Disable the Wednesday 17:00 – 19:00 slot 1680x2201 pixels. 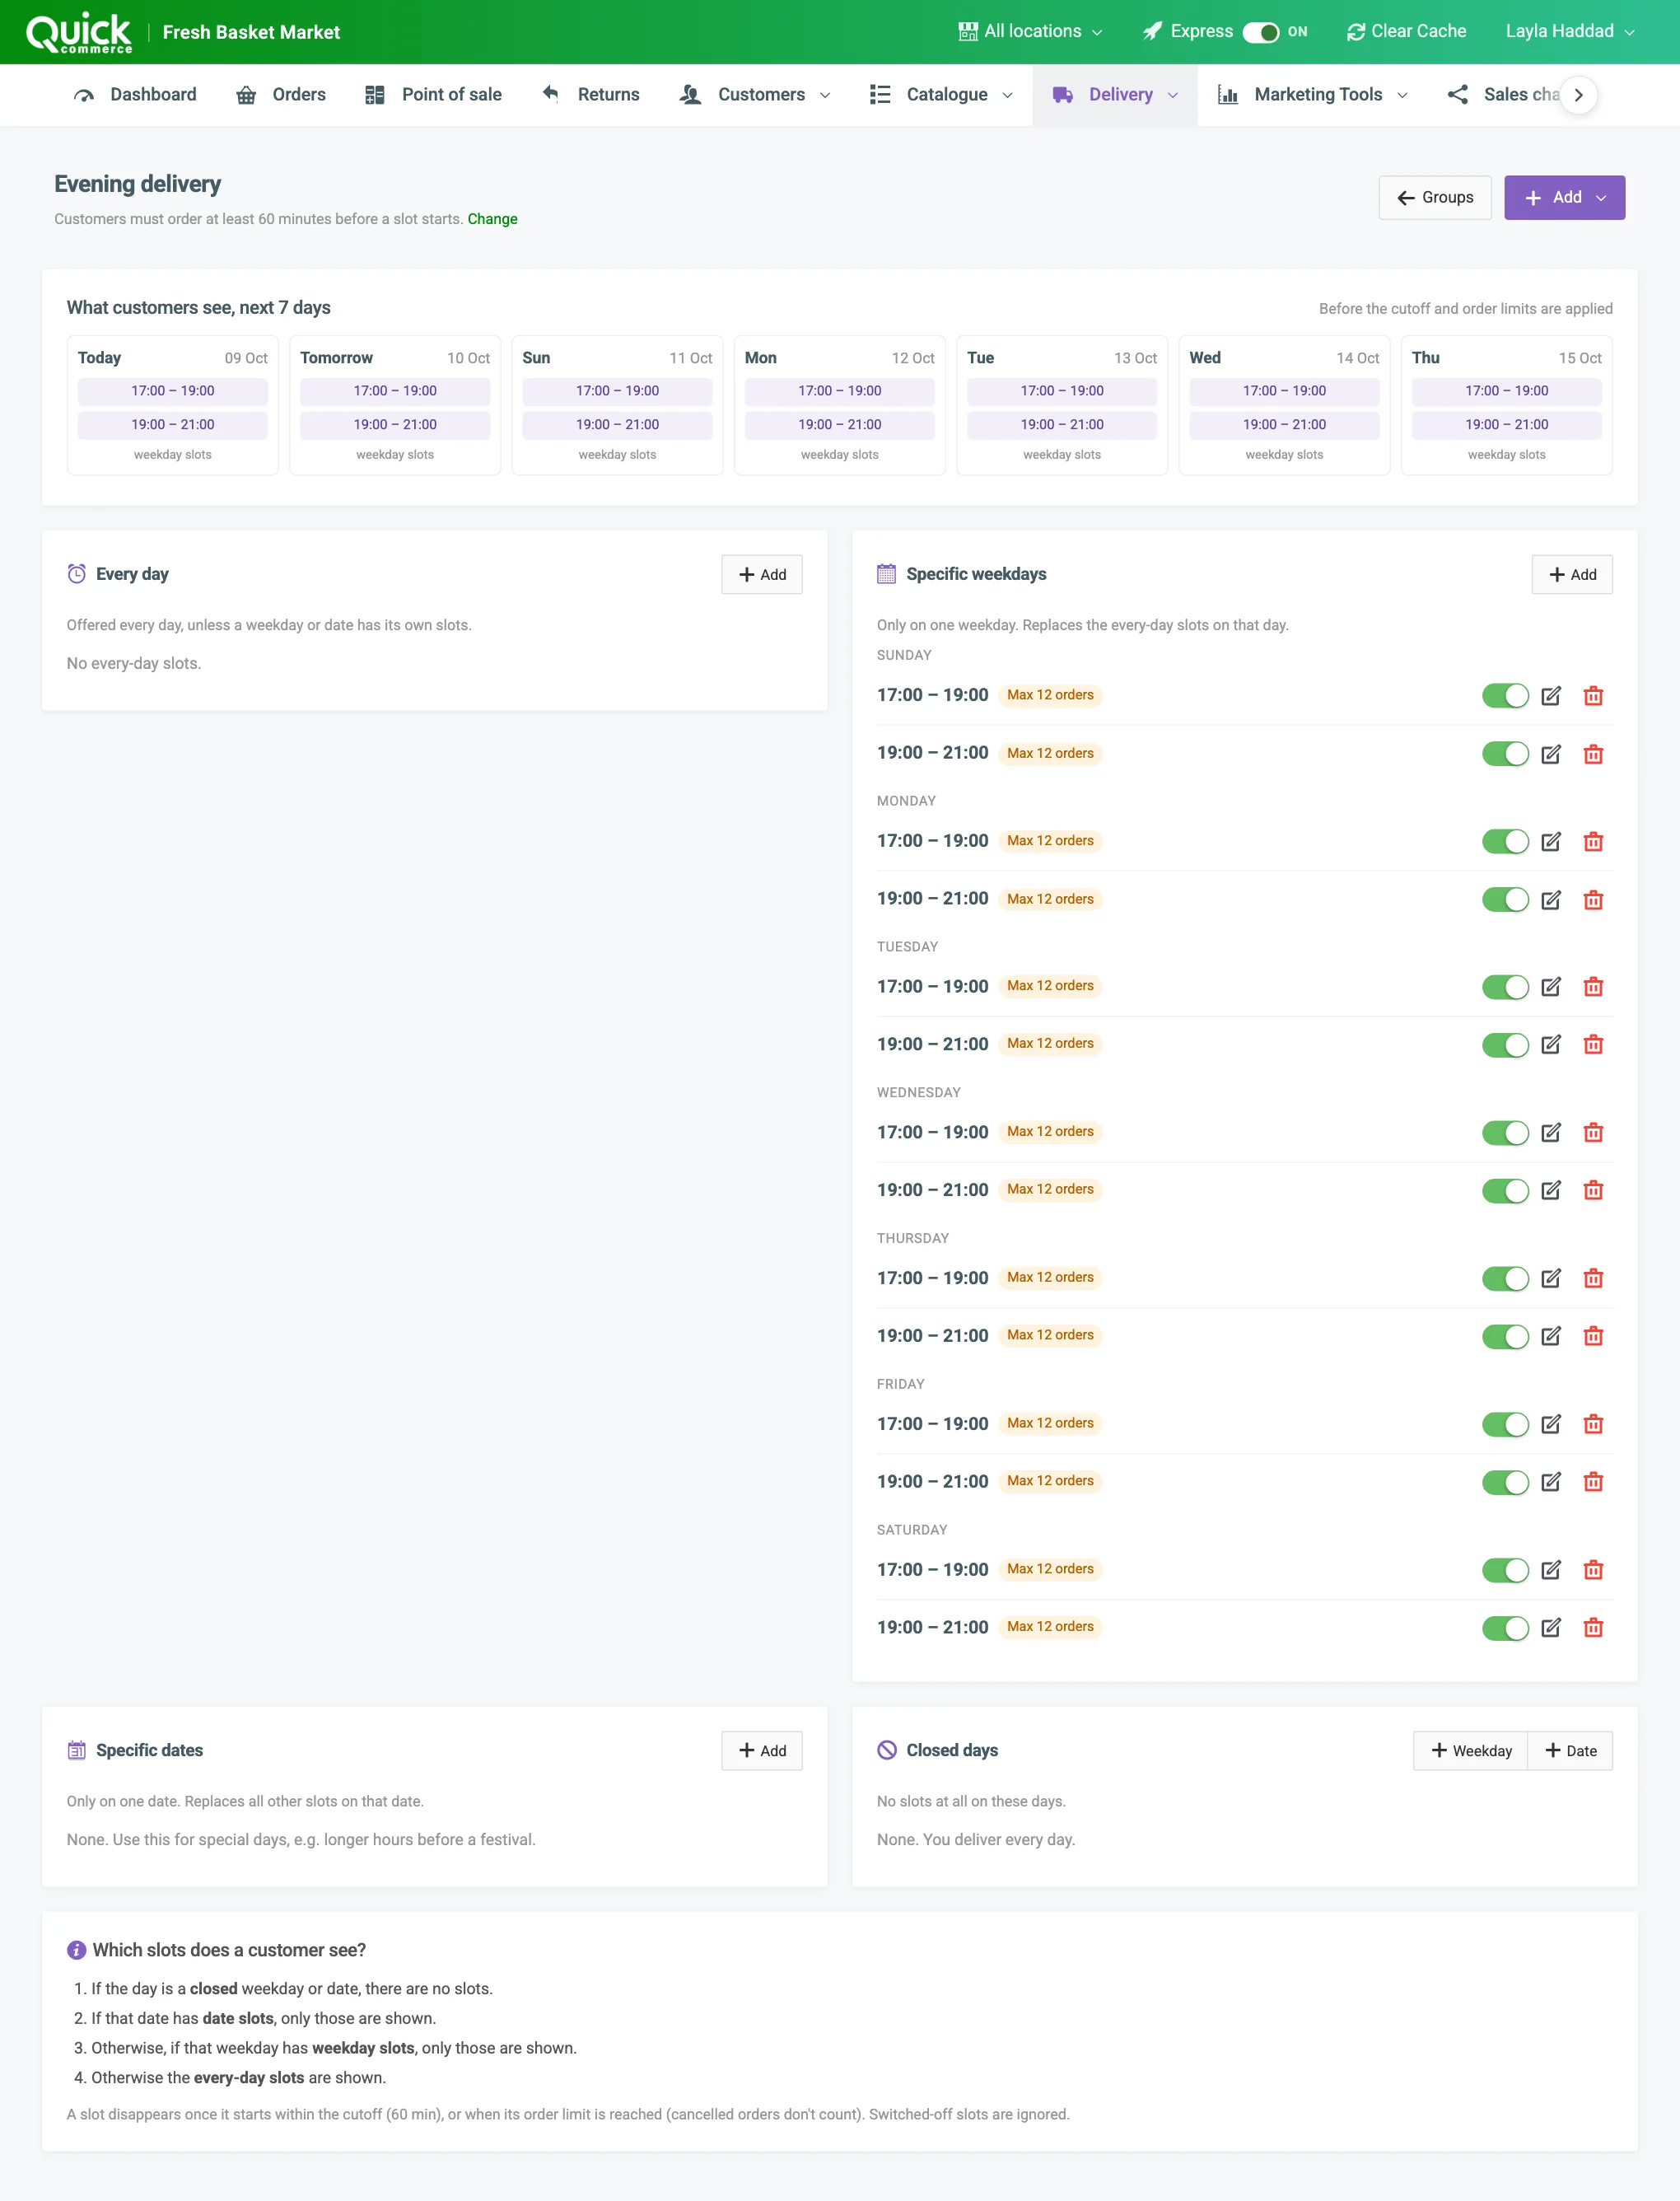1505,1133
